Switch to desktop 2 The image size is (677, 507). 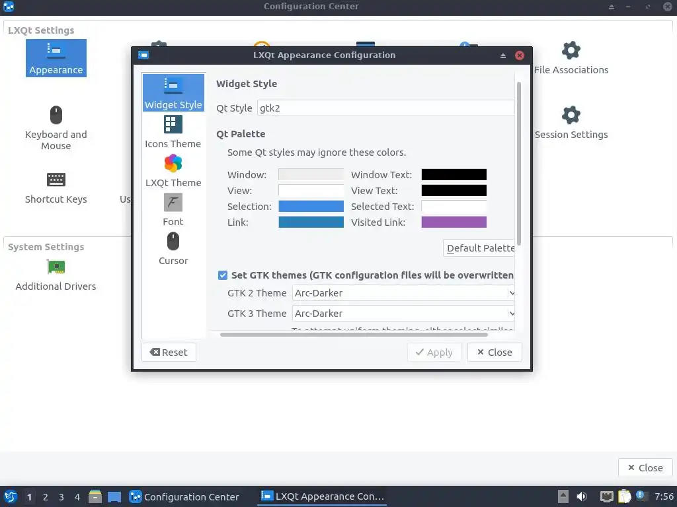pos(46,497)
